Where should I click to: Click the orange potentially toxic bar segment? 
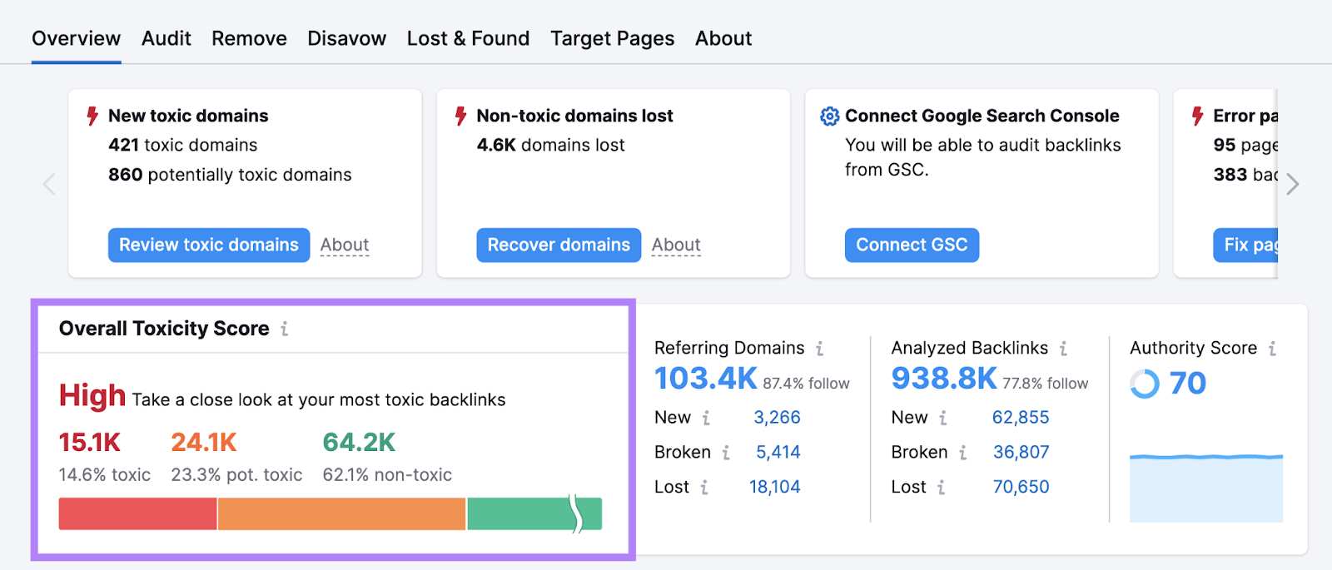tap(341, 514)
